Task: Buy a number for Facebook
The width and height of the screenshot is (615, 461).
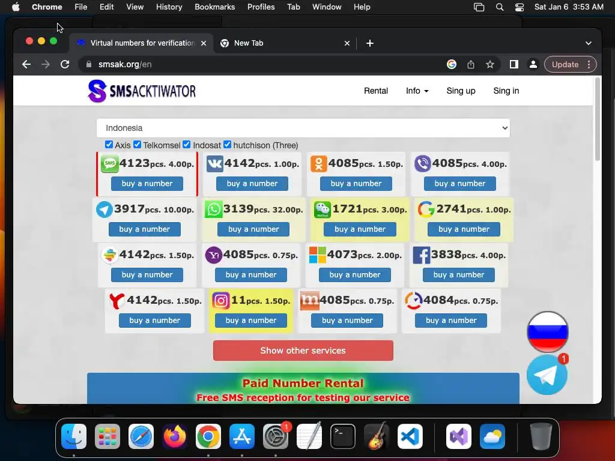Action: click(x=458, y=275)
